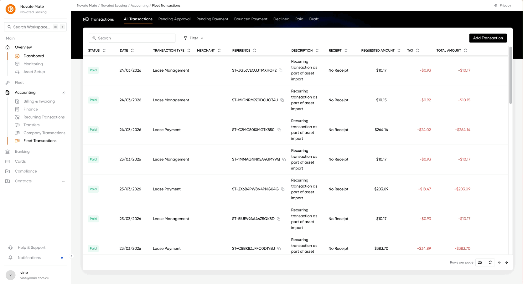The image size is (523, 284).
Task: Click the Novate Mate orange logo
Action: point(11,9)
